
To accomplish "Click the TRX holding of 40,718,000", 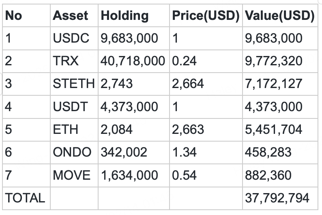I will (x=133, y=61).
